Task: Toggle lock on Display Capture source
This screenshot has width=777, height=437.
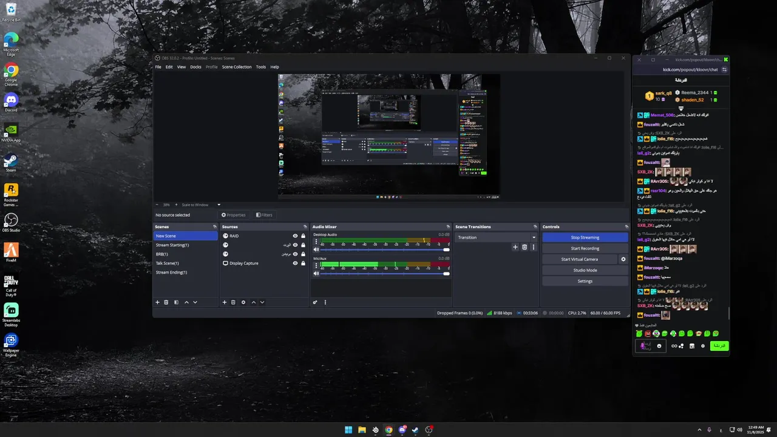Action: [x=303, y=263]
